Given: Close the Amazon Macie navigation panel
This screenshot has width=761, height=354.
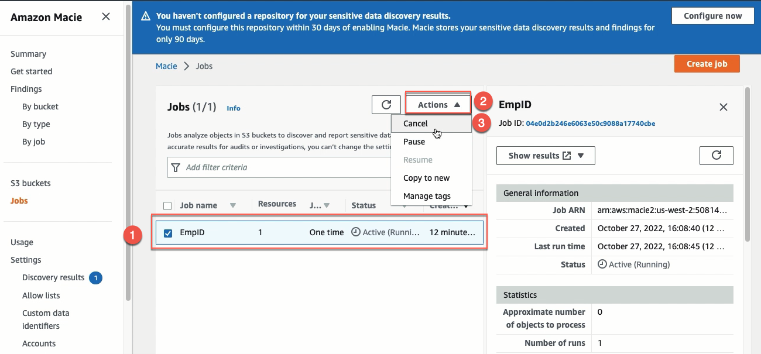Looking at the screenshot, I should (106, 16).
